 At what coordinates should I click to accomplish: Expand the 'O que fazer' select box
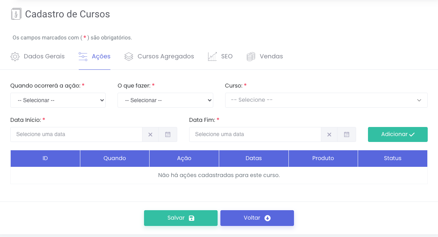click(165, 100)
